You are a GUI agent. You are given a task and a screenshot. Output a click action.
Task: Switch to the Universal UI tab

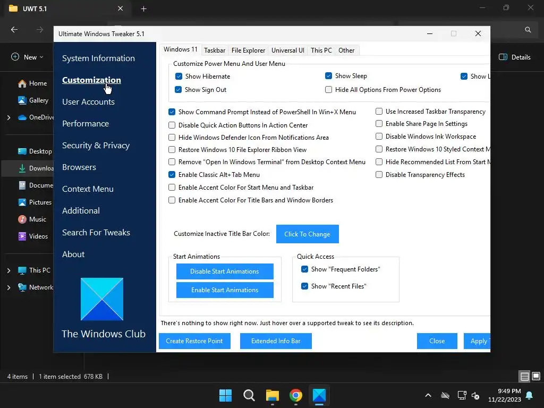point(288,50)
